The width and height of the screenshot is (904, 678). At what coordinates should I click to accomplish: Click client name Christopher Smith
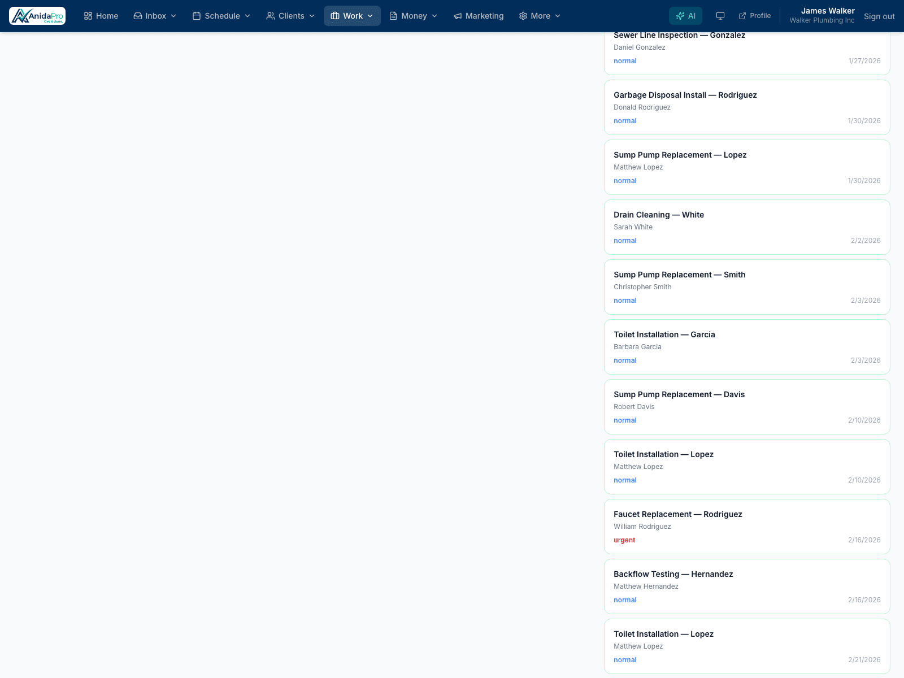point(643,287)
